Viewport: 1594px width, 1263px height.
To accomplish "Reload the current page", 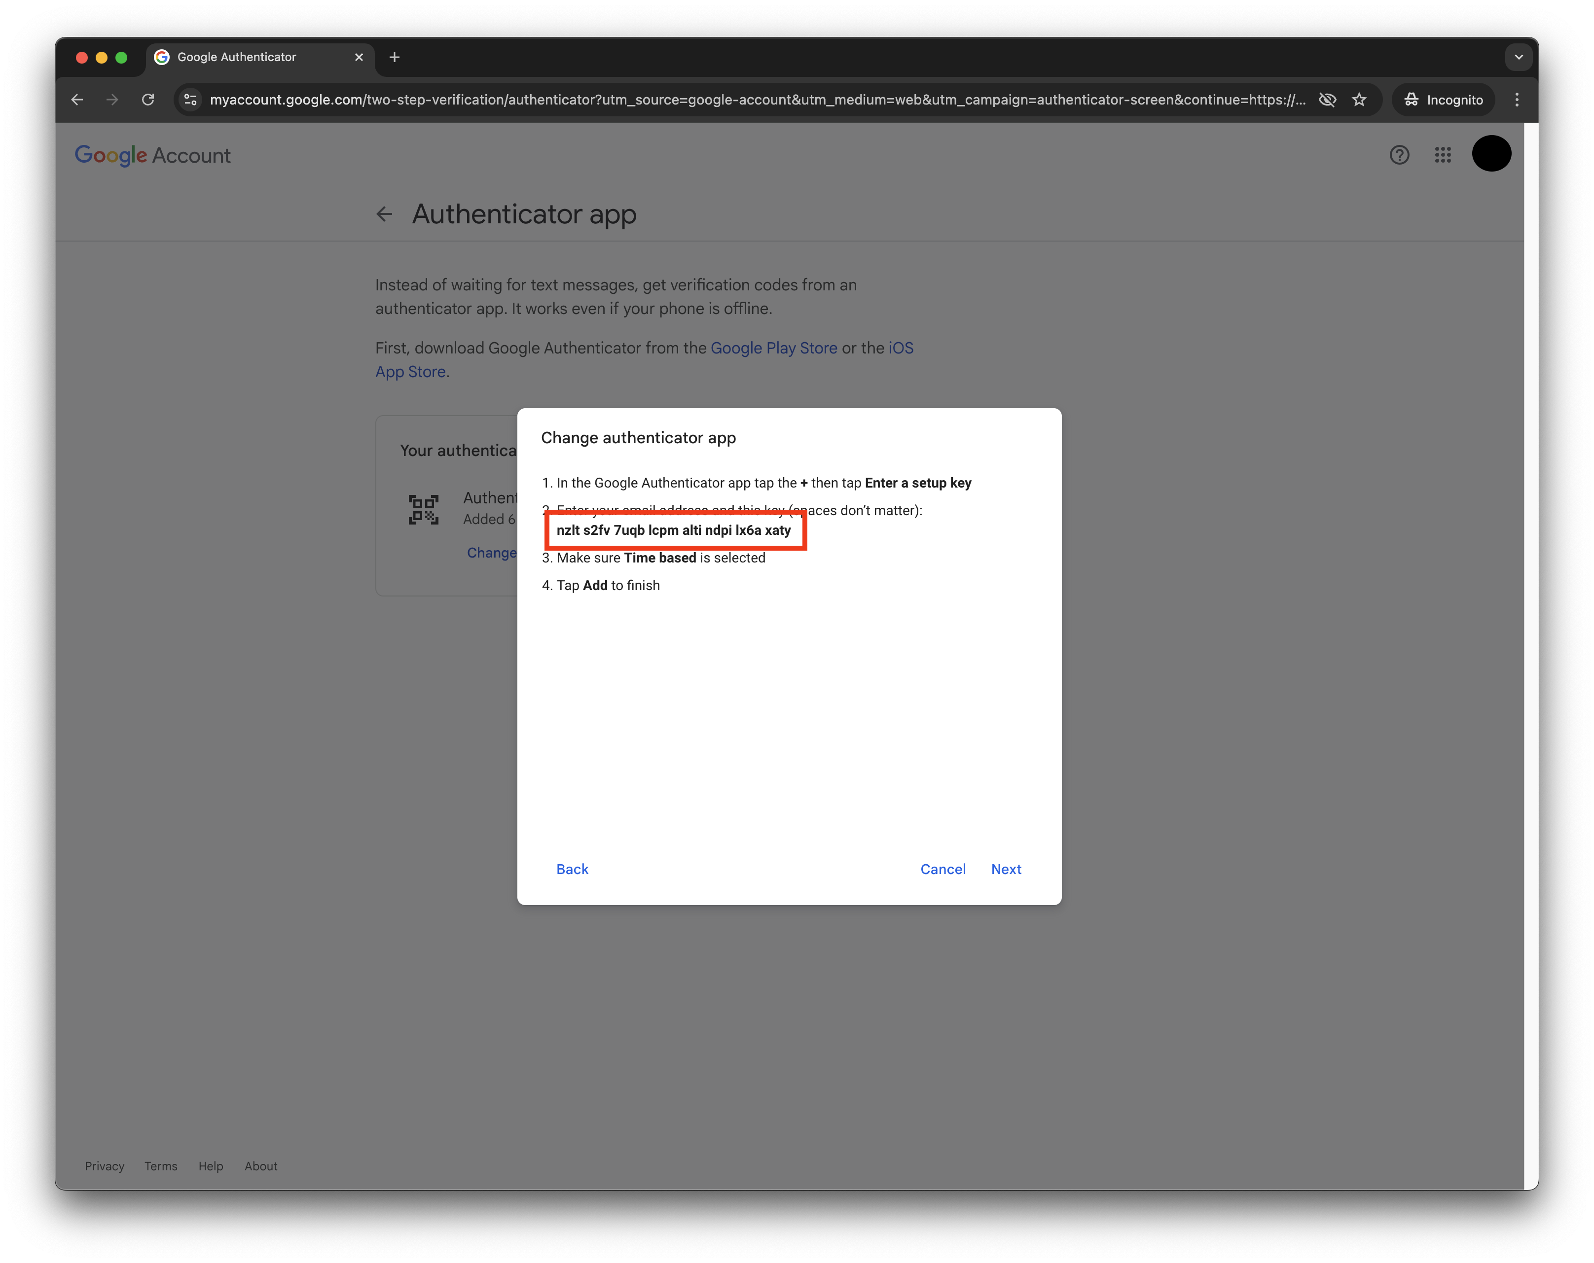I will tap(148, 100).
